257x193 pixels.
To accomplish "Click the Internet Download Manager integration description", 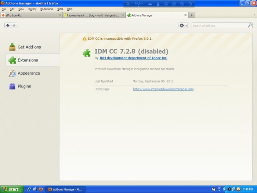I will (134, 69).
